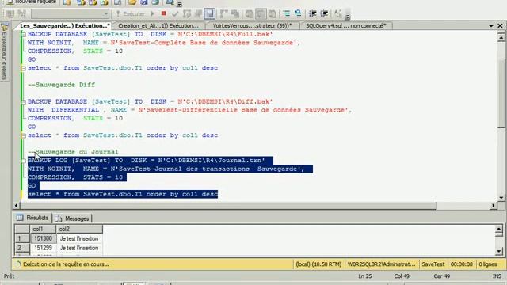
Task: Collapse the BACKUP DATABASE Diff.bak block
Action: (23, 102)
